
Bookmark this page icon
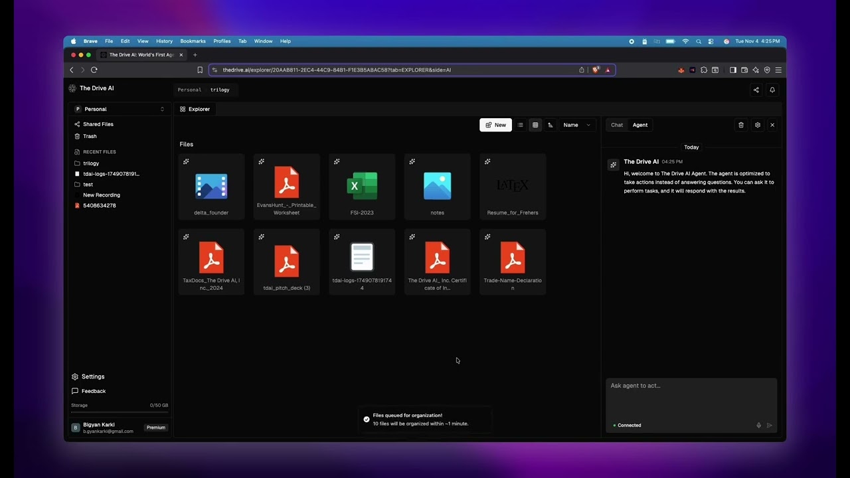pos(200,70)
